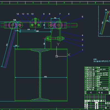Select the 93 dimension text at top
This screenshot has height=110, width=110.
(x=55, y=18)
